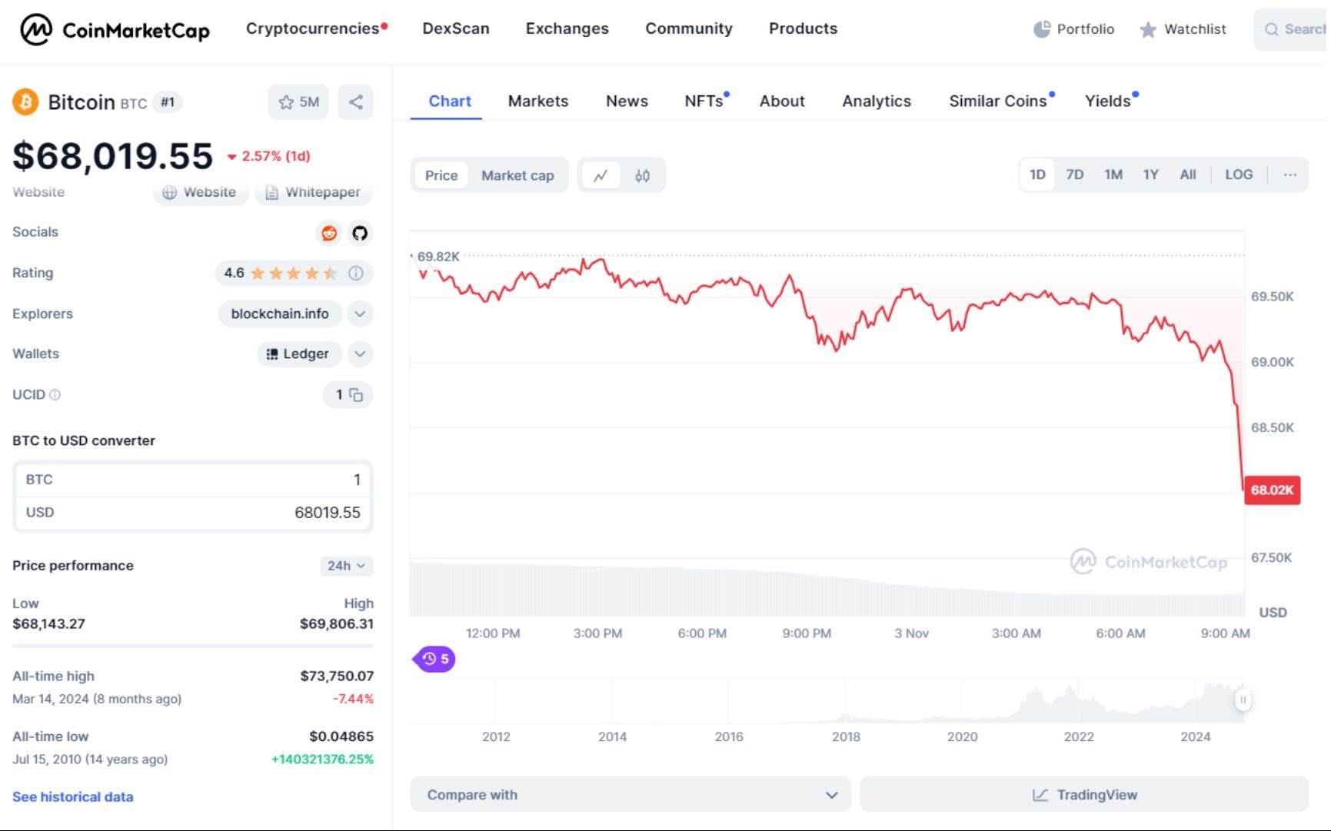Image resolution: width=1331 pixels, height=831 pixels.
Task: Toggle Market cap chart display
Action: [517, 175]
